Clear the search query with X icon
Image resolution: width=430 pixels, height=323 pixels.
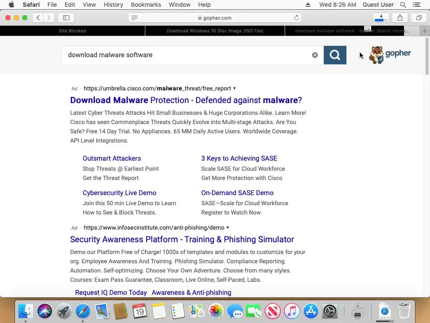click(315, 55)
